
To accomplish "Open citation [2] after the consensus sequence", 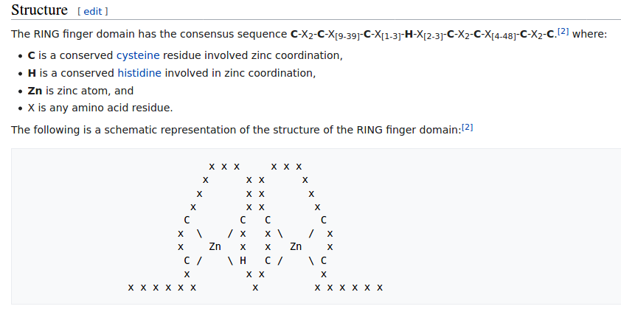I will click(563, 31).
